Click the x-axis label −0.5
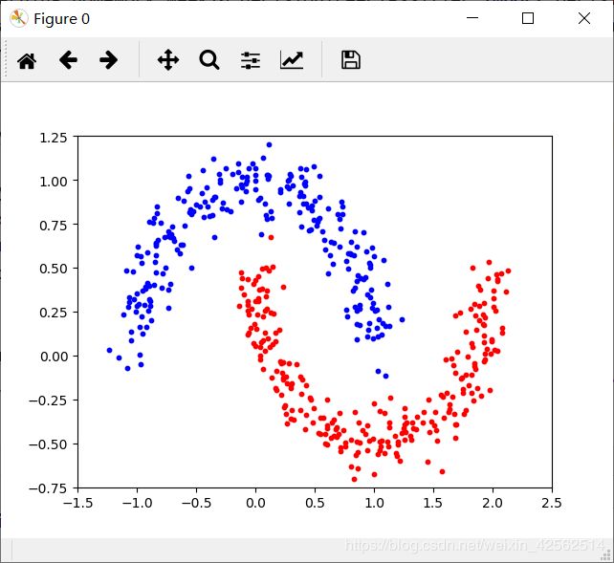 (196, 503)
